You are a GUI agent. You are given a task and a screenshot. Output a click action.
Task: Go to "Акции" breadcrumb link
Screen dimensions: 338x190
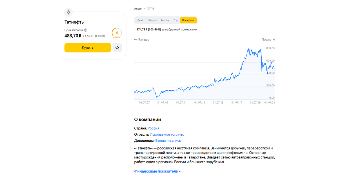tap(138, 9)
